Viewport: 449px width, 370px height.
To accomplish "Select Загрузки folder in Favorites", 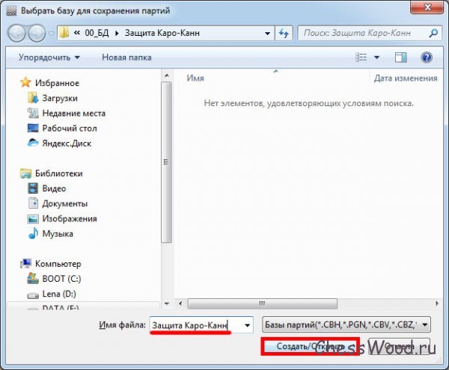I will [x=60, y=98].
